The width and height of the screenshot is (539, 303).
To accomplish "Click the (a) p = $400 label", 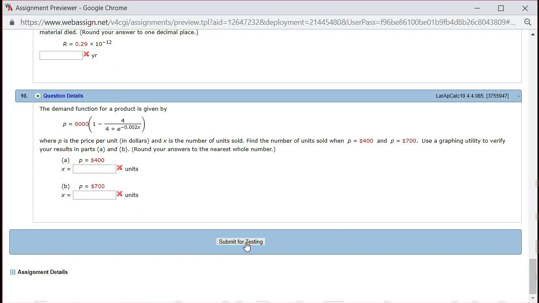I will tap(83, 160).
